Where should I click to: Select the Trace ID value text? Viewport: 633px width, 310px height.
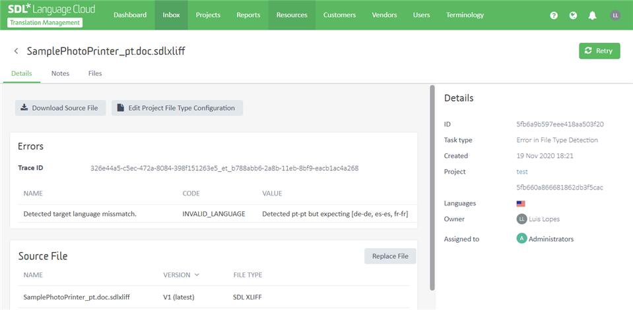(x=224, y=168)
